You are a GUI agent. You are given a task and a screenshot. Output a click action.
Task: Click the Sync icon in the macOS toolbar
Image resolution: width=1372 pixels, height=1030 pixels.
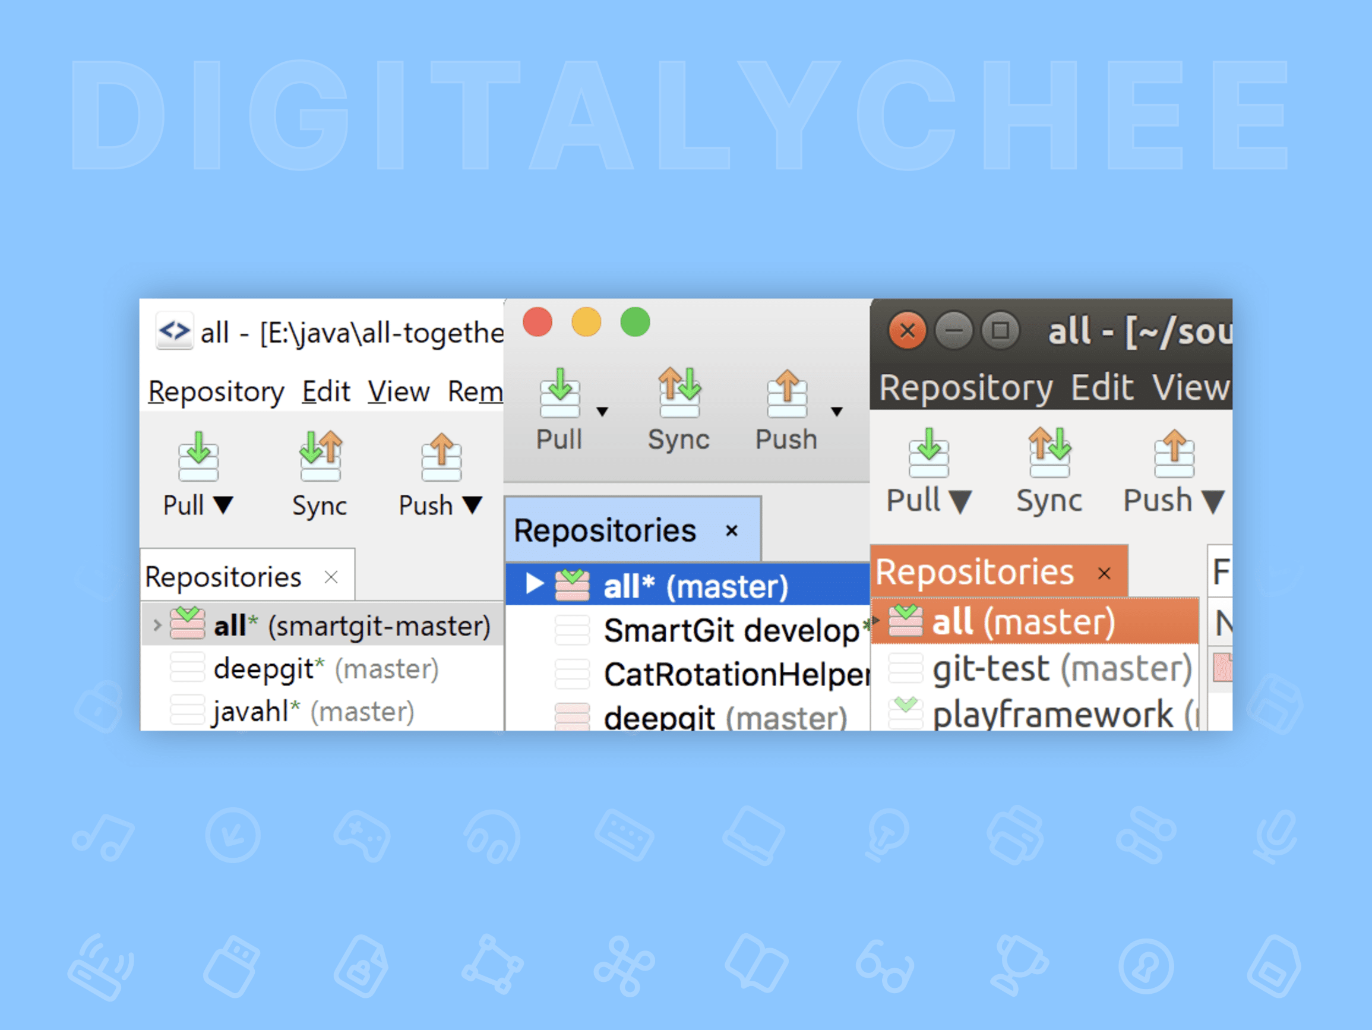[x=679, y=392]
